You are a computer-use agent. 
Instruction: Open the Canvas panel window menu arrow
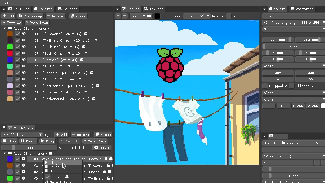tap(118, 9)
